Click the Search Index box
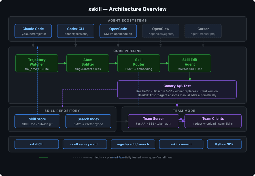 coord(88,121)
